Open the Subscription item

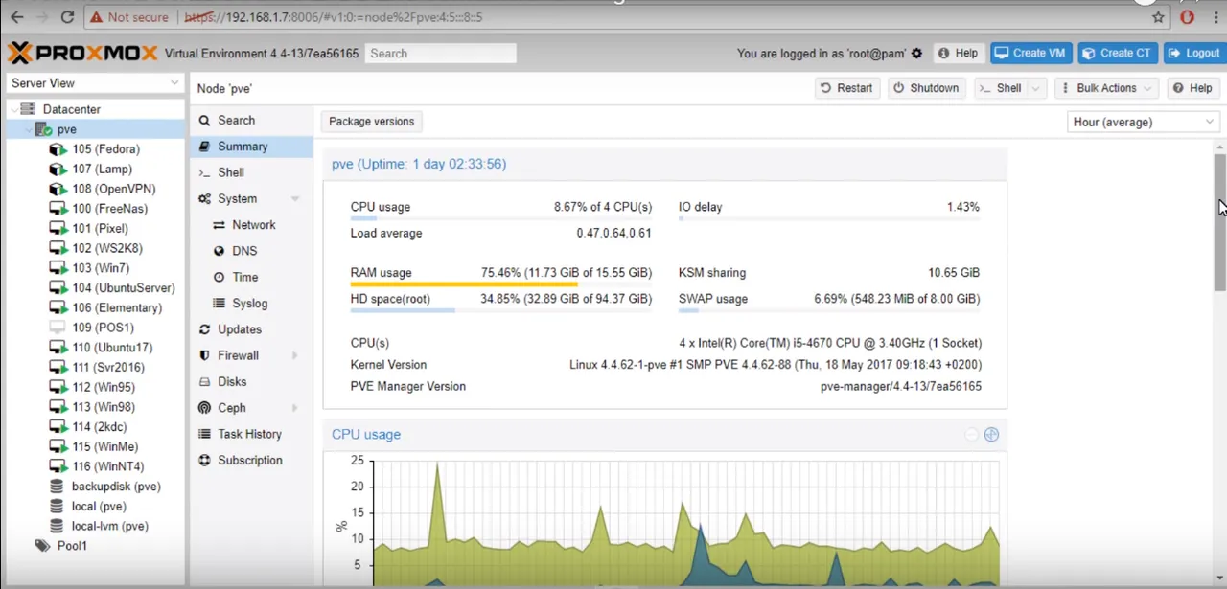pyautogui.click(x=251, y=460)
